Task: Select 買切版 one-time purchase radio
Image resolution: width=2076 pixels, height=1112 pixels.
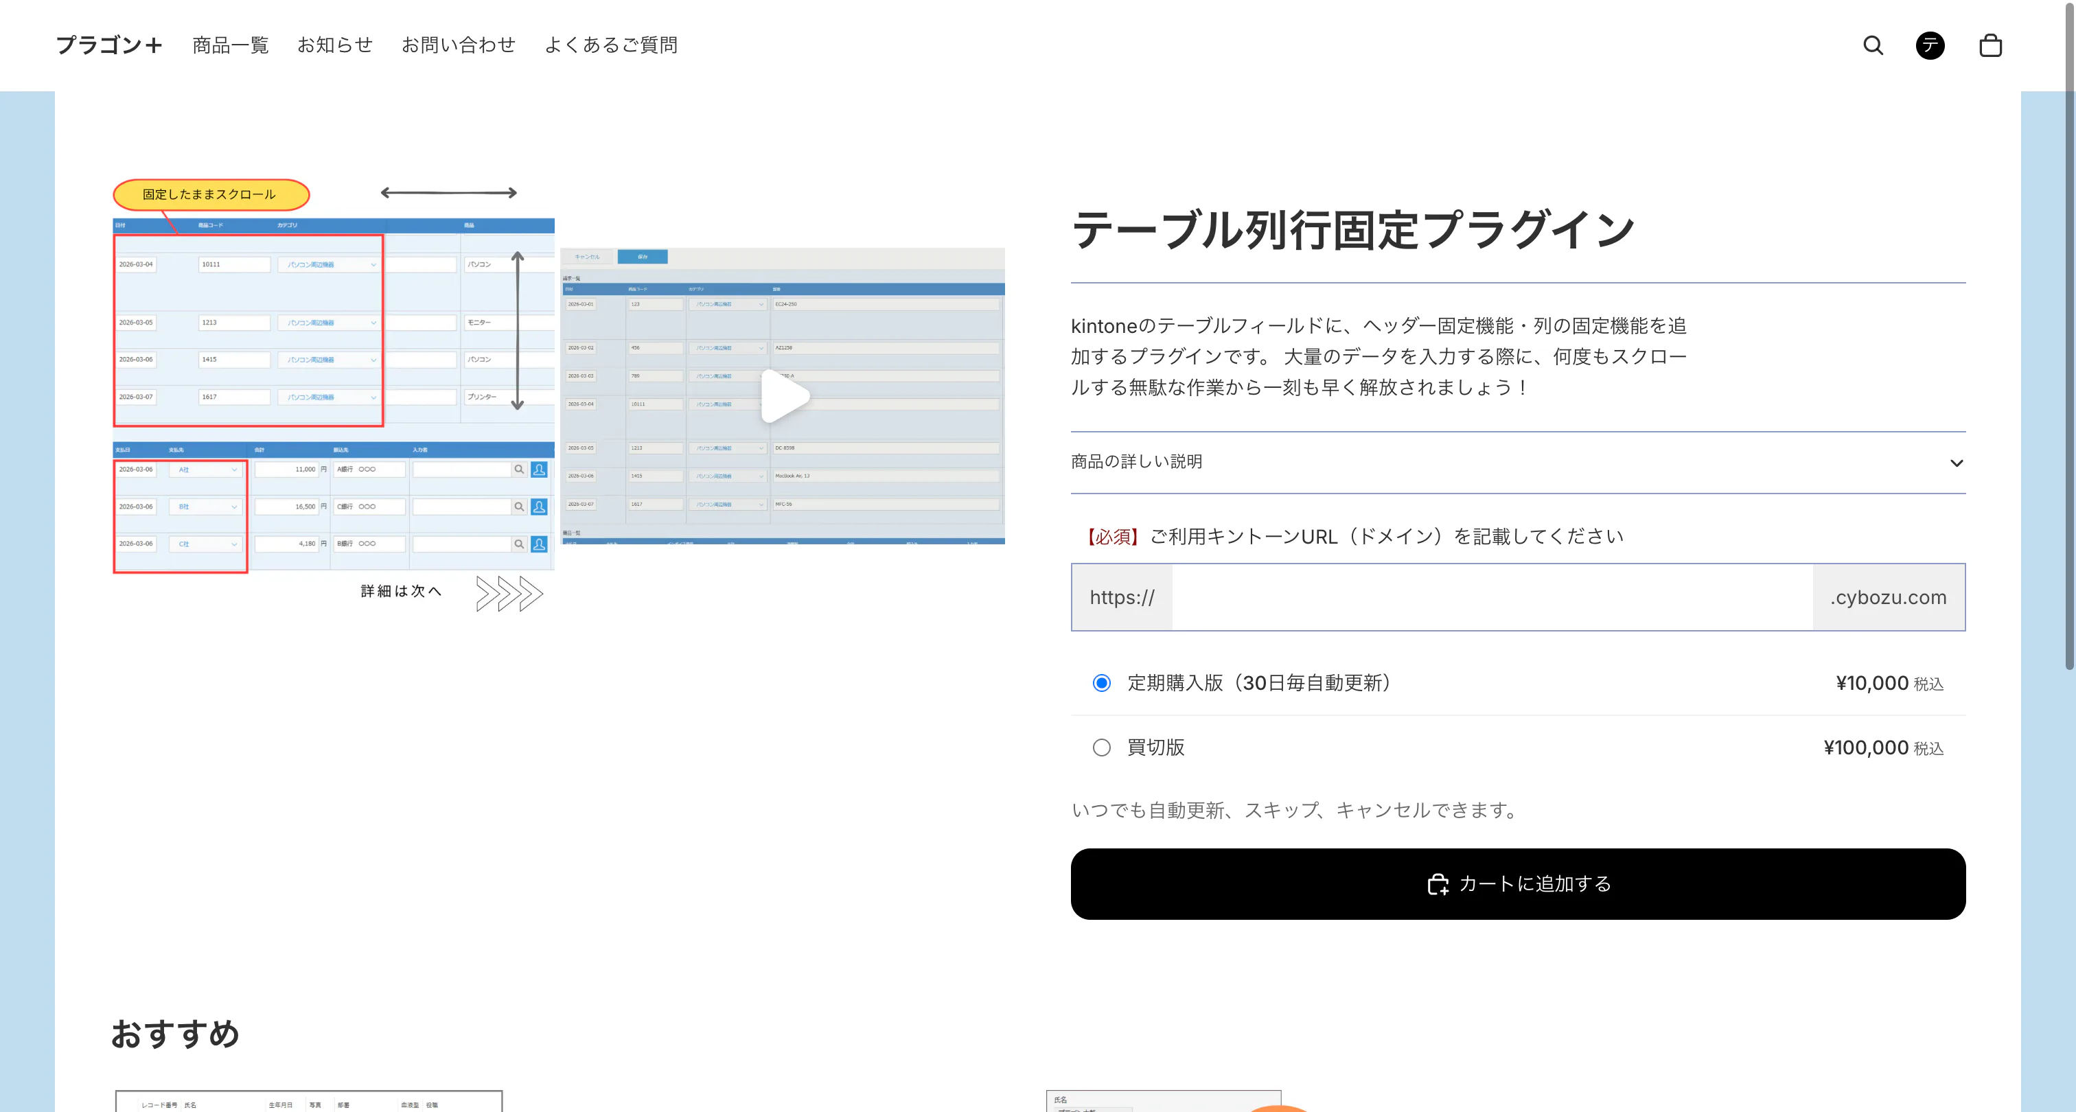Action: click(1101, 748)
